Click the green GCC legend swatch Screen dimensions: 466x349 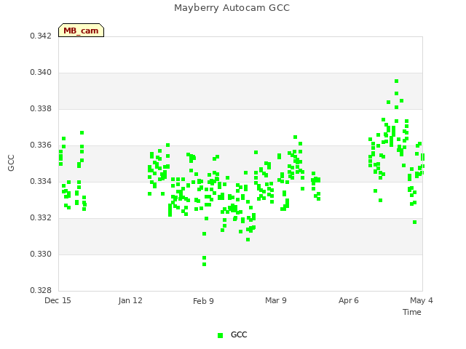click(220, 335)
